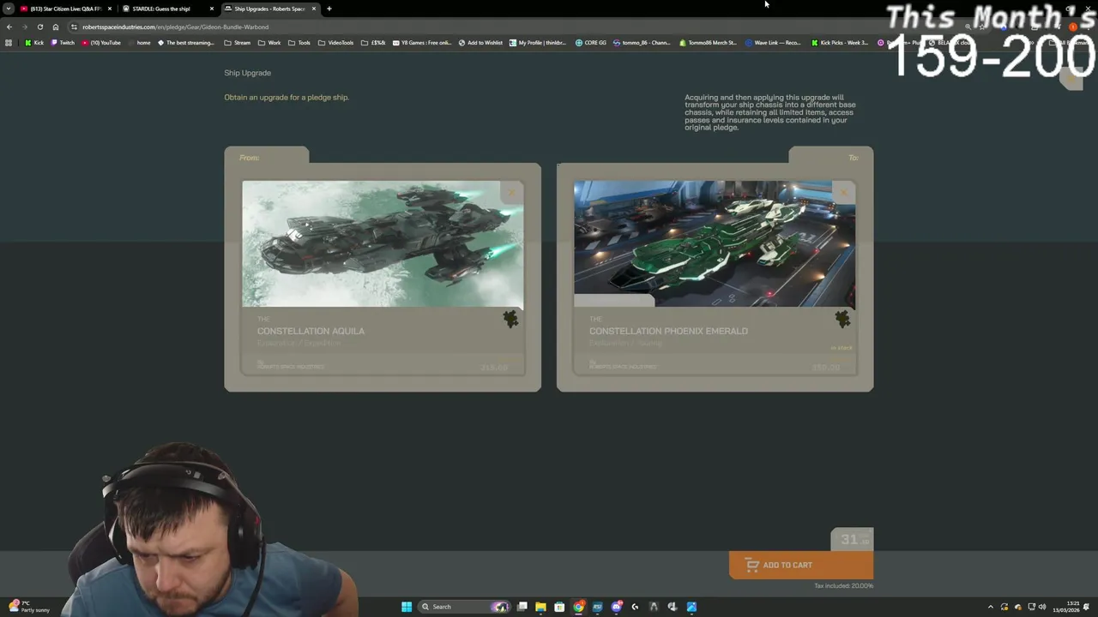The image size is (1098, 617).
Task: Open the Kick bookmark
Action: click(34, 42)
